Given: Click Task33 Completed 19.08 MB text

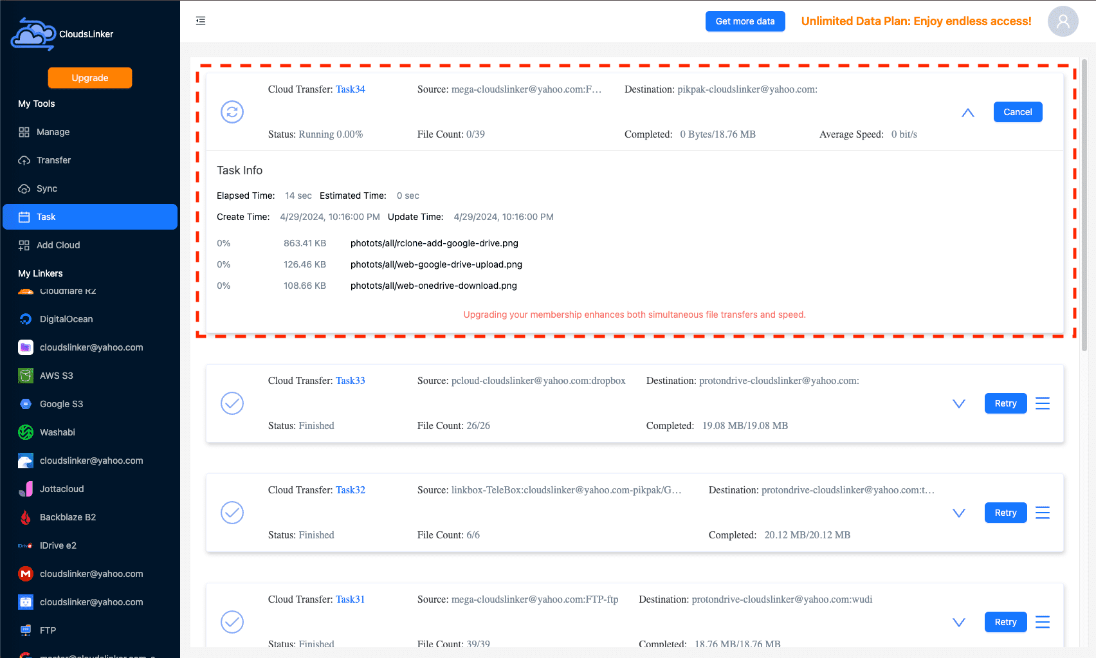Looking at the screenshot, I should pyautogui.click(x=717, y=426).
